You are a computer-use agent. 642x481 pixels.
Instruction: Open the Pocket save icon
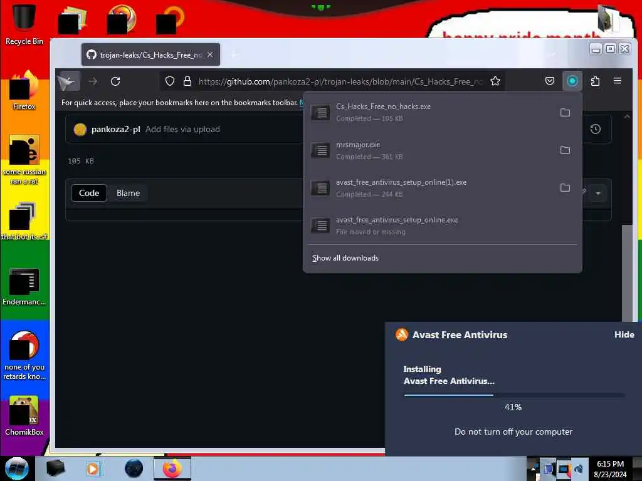550,81
